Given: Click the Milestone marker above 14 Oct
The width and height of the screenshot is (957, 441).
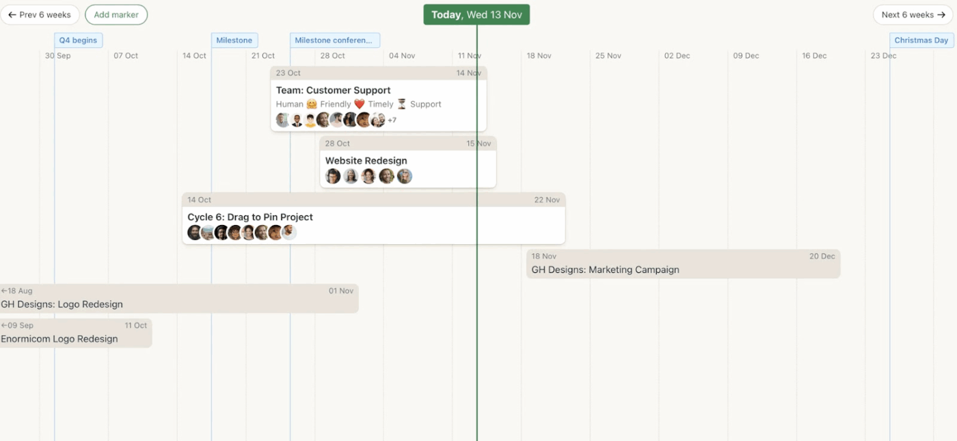Looking at the screenshot, I should [x=234, y=40].
